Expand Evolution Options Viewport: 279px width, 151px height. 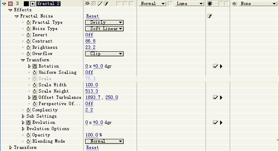coord(23,128)
